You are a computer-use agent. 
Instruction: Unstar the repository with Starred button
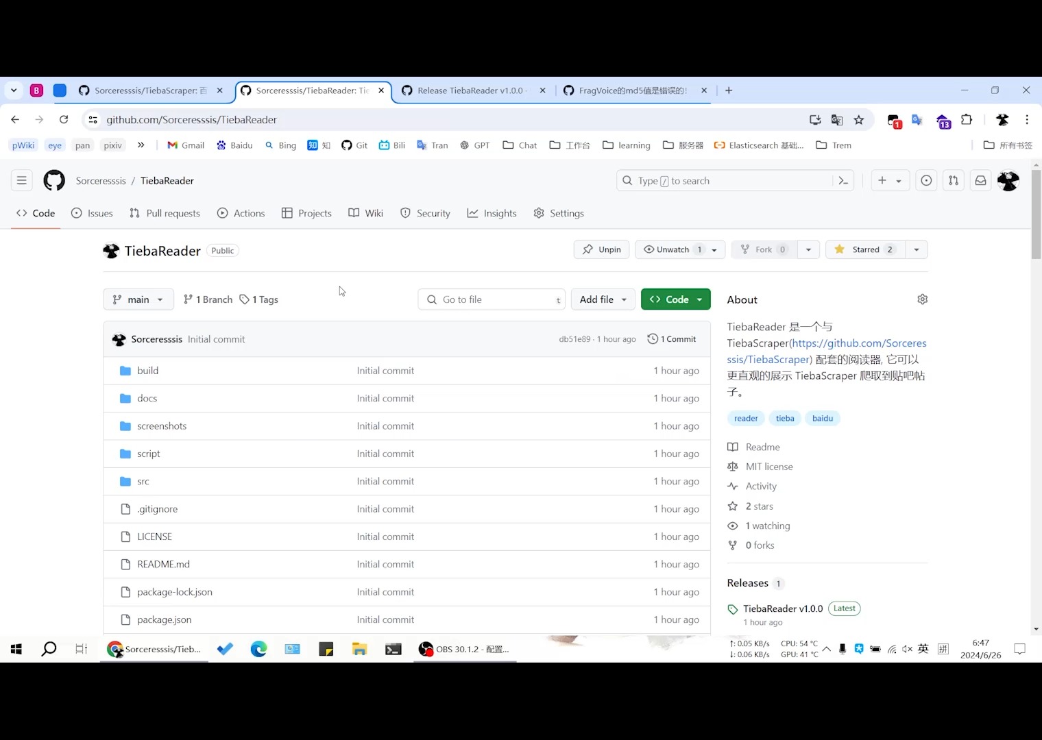pos(865,249)
